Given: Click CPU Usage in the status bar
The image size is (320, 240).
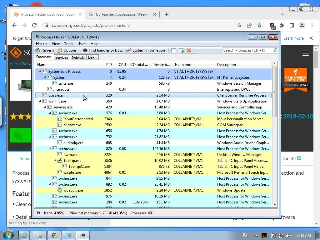Looking at the screenshot, I should [49, 213].
